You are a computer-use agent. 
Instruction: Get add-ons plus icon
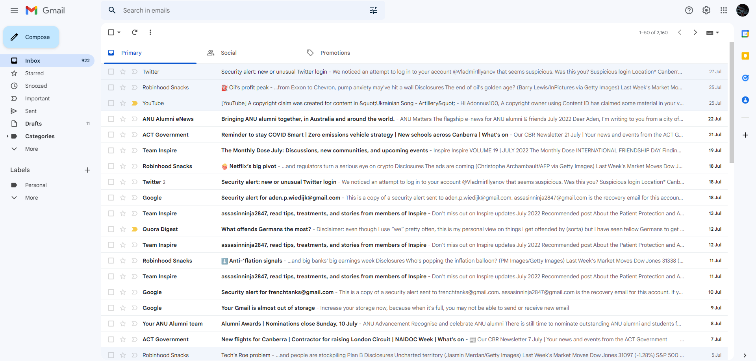click(x=745, y=135)
